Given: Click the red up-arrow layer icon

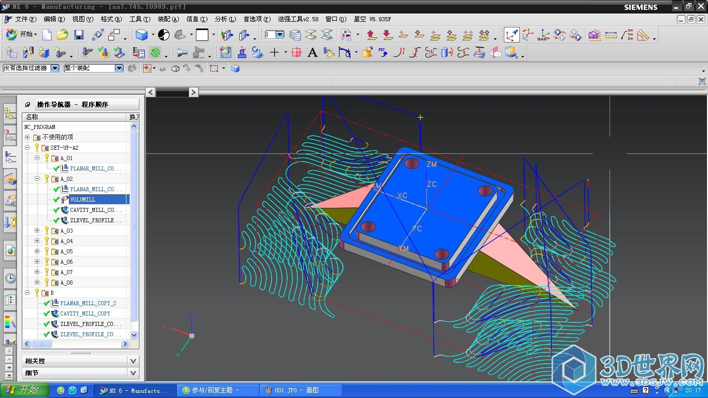Looking at the screenshot, I should 371,35.
